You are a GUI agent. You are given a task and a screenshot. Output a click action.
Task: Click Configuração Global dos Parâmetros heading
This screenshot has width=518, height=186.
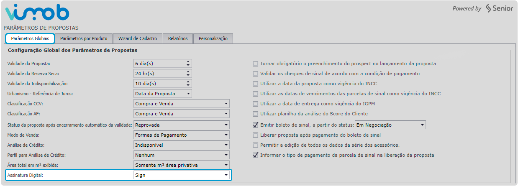pyautogui.click(x=72, y=50)
